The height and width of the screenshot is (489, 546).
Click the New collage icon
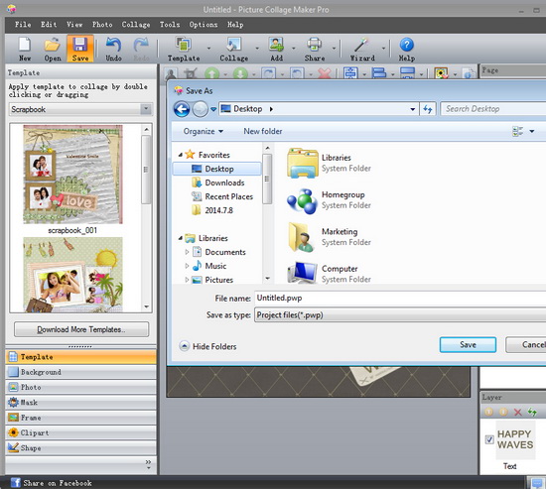pos(25,45)
